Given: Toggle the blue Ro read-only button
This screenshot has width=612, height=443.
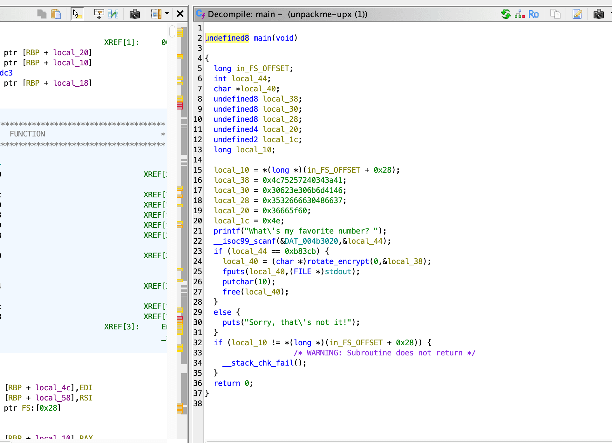Looking at the screenshot, I should point(534,14).
